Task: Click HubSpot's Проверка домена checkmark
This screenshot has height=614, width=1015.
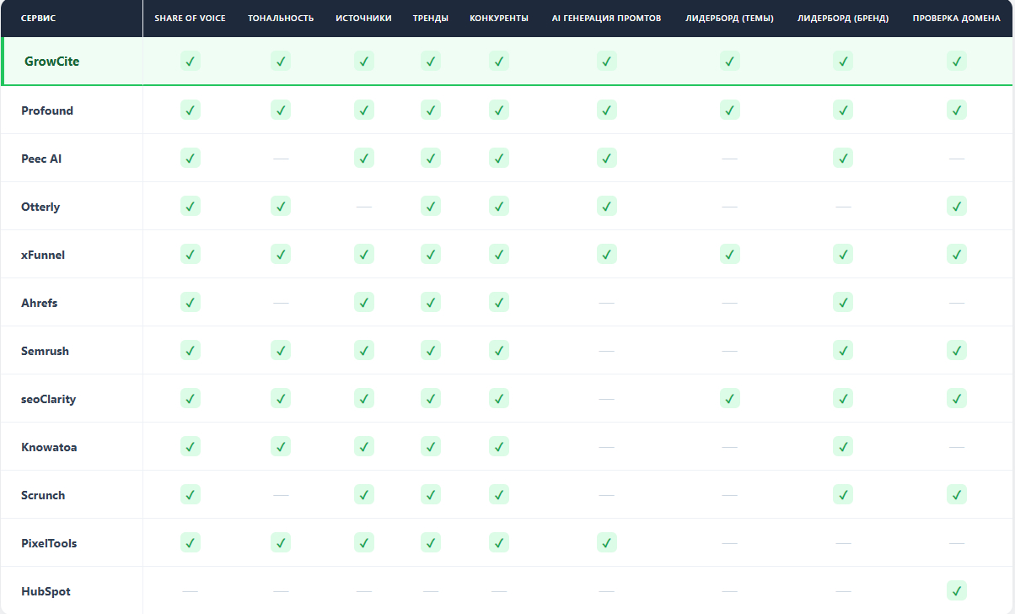Action: point(956,590)
